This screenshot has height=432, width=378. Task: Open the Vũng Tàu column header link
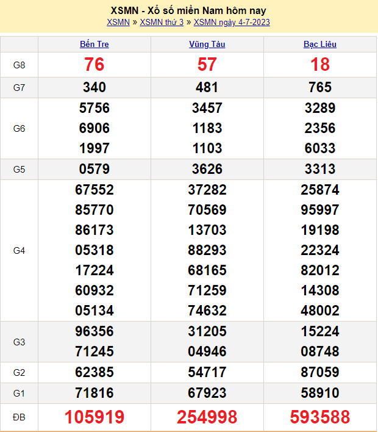(x=207, y=44)
